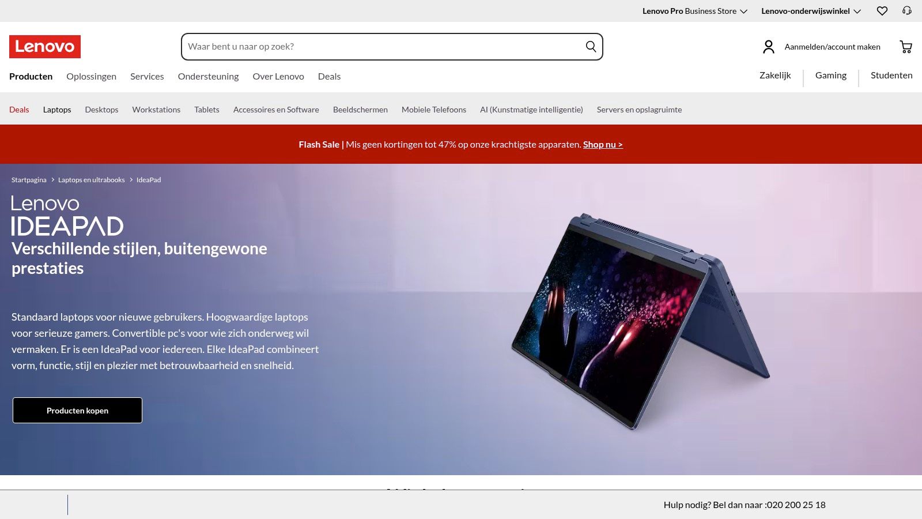Select Laptops in the category bar
Image resolution: width=922 pixels, height=519 pixels.
click(x=56, y=109)
